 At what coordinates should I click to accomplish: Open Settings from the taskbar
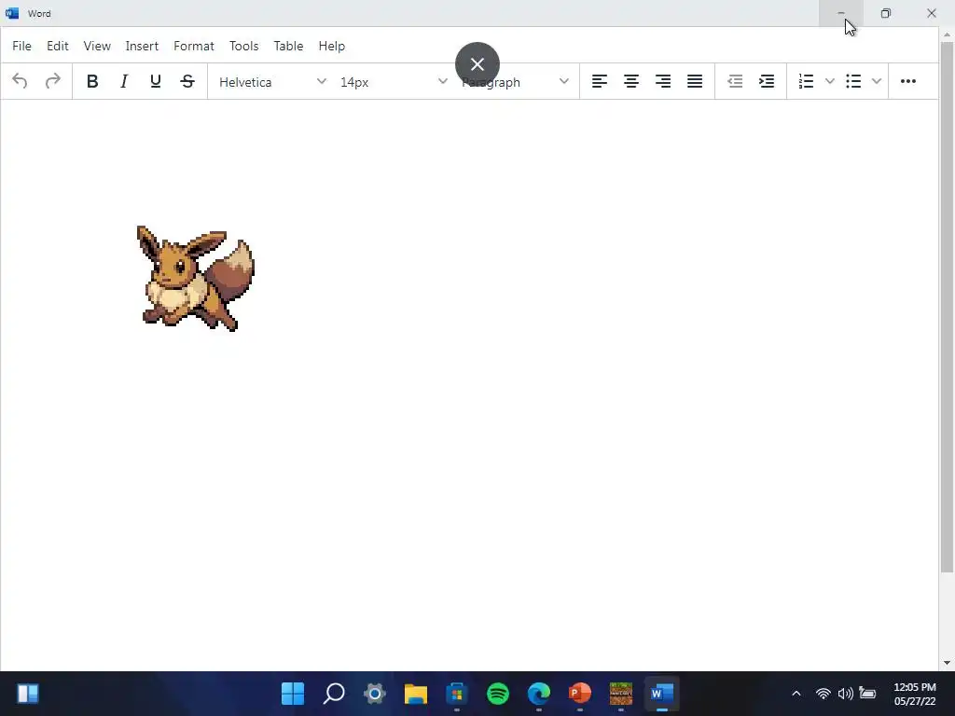click(x=375, y=694)
